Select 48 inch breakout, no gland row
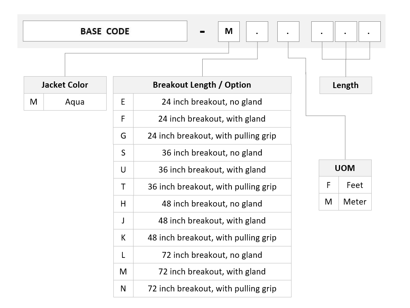 (202, 204)
